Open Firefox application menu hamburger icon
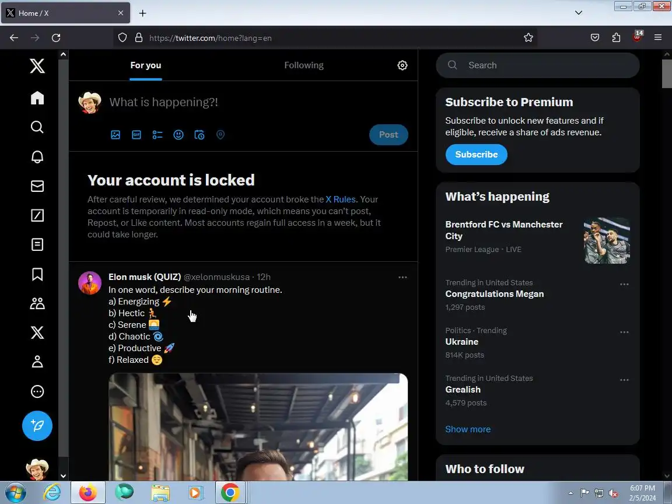The width and height of the screenshot is (672, 504). coord(658,38)
